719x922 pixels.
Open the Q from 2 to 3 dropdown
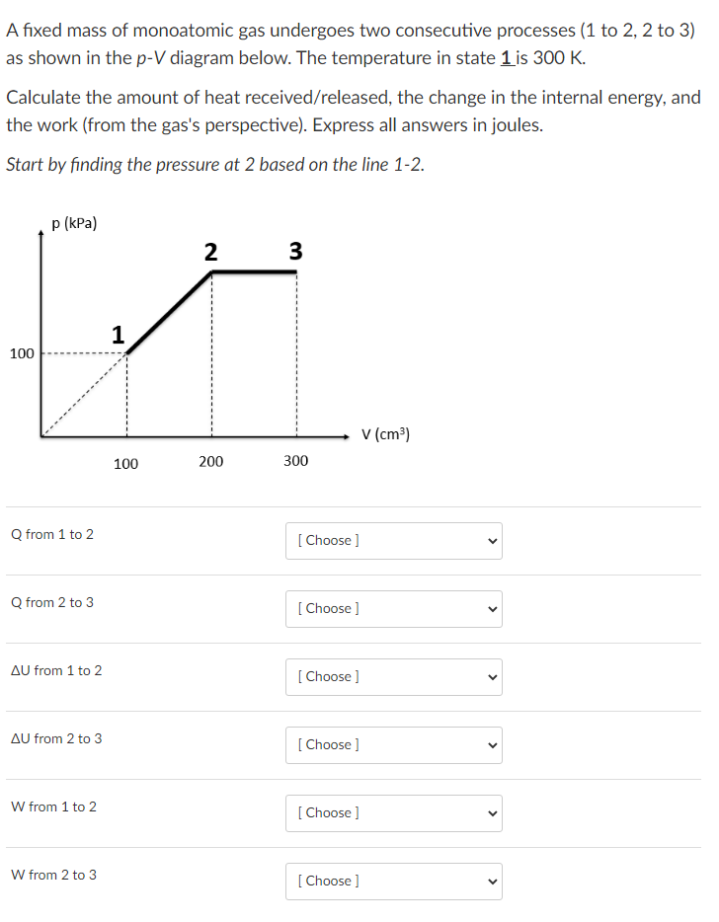point(394,609)
